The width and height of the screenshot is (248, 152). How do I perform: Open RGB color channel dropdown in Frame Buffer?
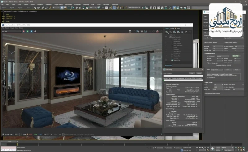pyautogui.click(x=11, y=32)
